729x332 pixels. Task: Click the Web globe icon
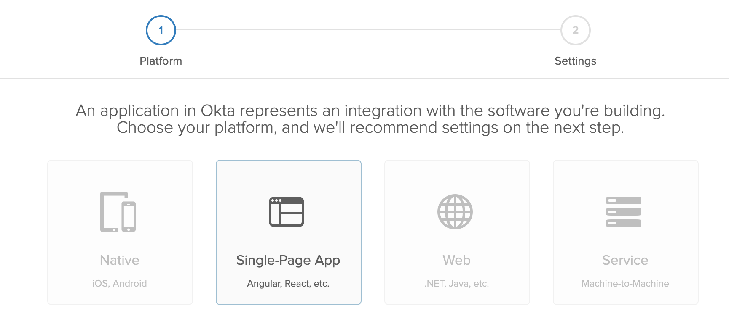pos(455,212)
